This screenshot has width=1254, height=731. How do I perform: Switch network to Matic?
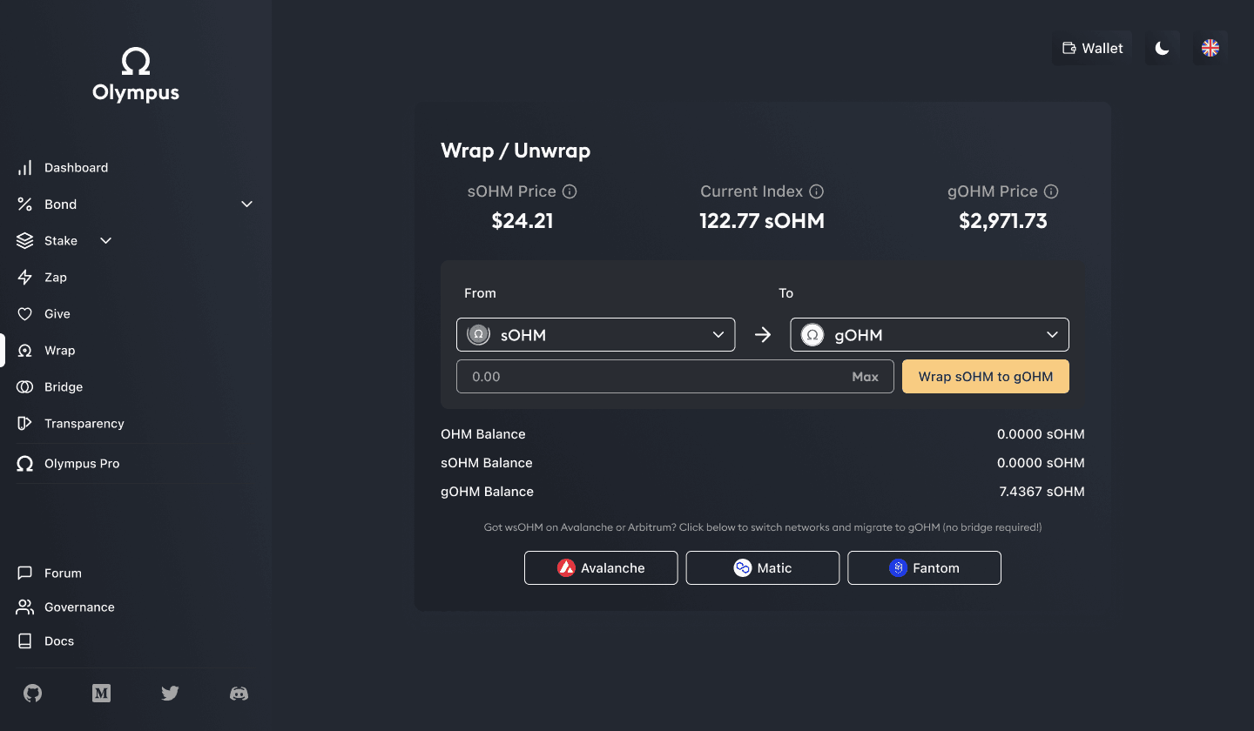(x=763, y=568)
